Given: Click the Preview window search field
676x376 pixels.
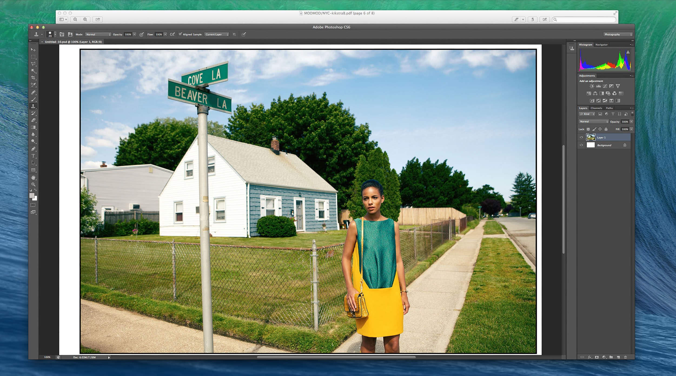Looking at the screenshot, I should 584,19.
